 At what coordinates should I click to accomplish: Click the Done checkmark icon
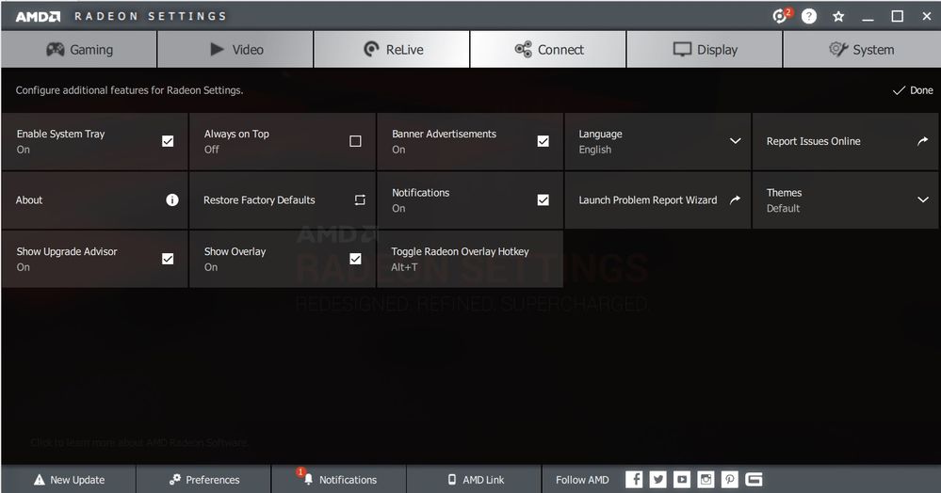coord(899,90)
